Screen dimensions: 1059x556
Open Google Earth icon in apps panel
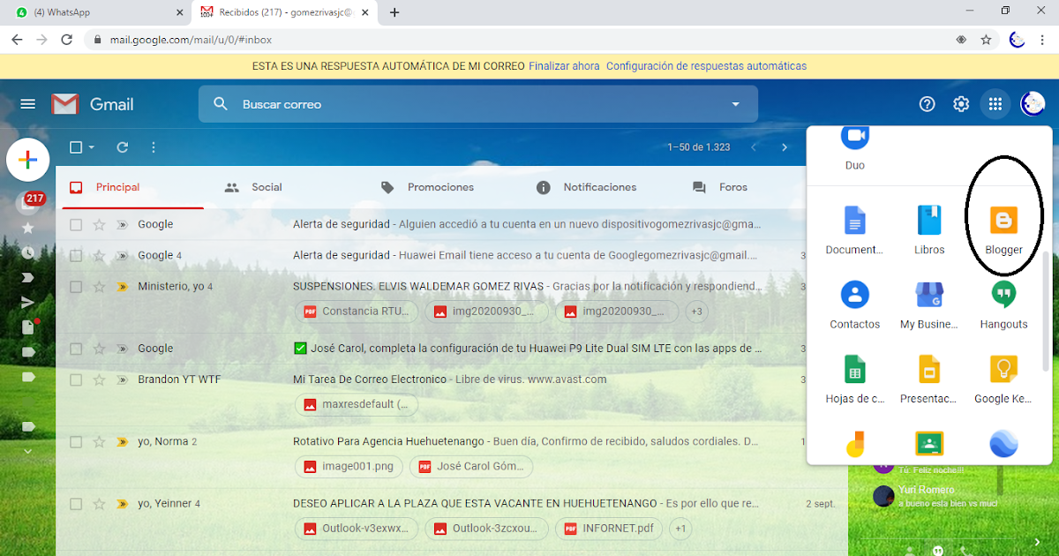click(x=1003, y=444)
